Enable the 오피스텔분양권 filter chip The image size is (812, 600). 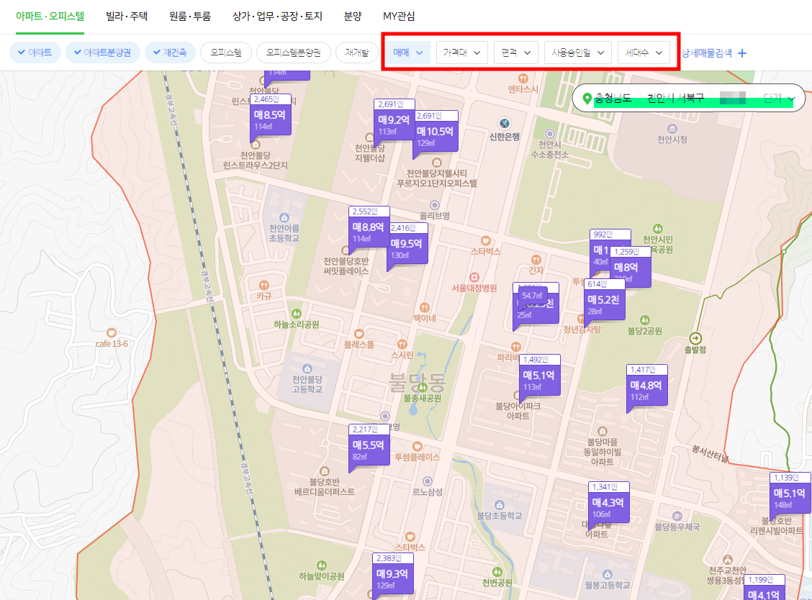pos(294,53)
